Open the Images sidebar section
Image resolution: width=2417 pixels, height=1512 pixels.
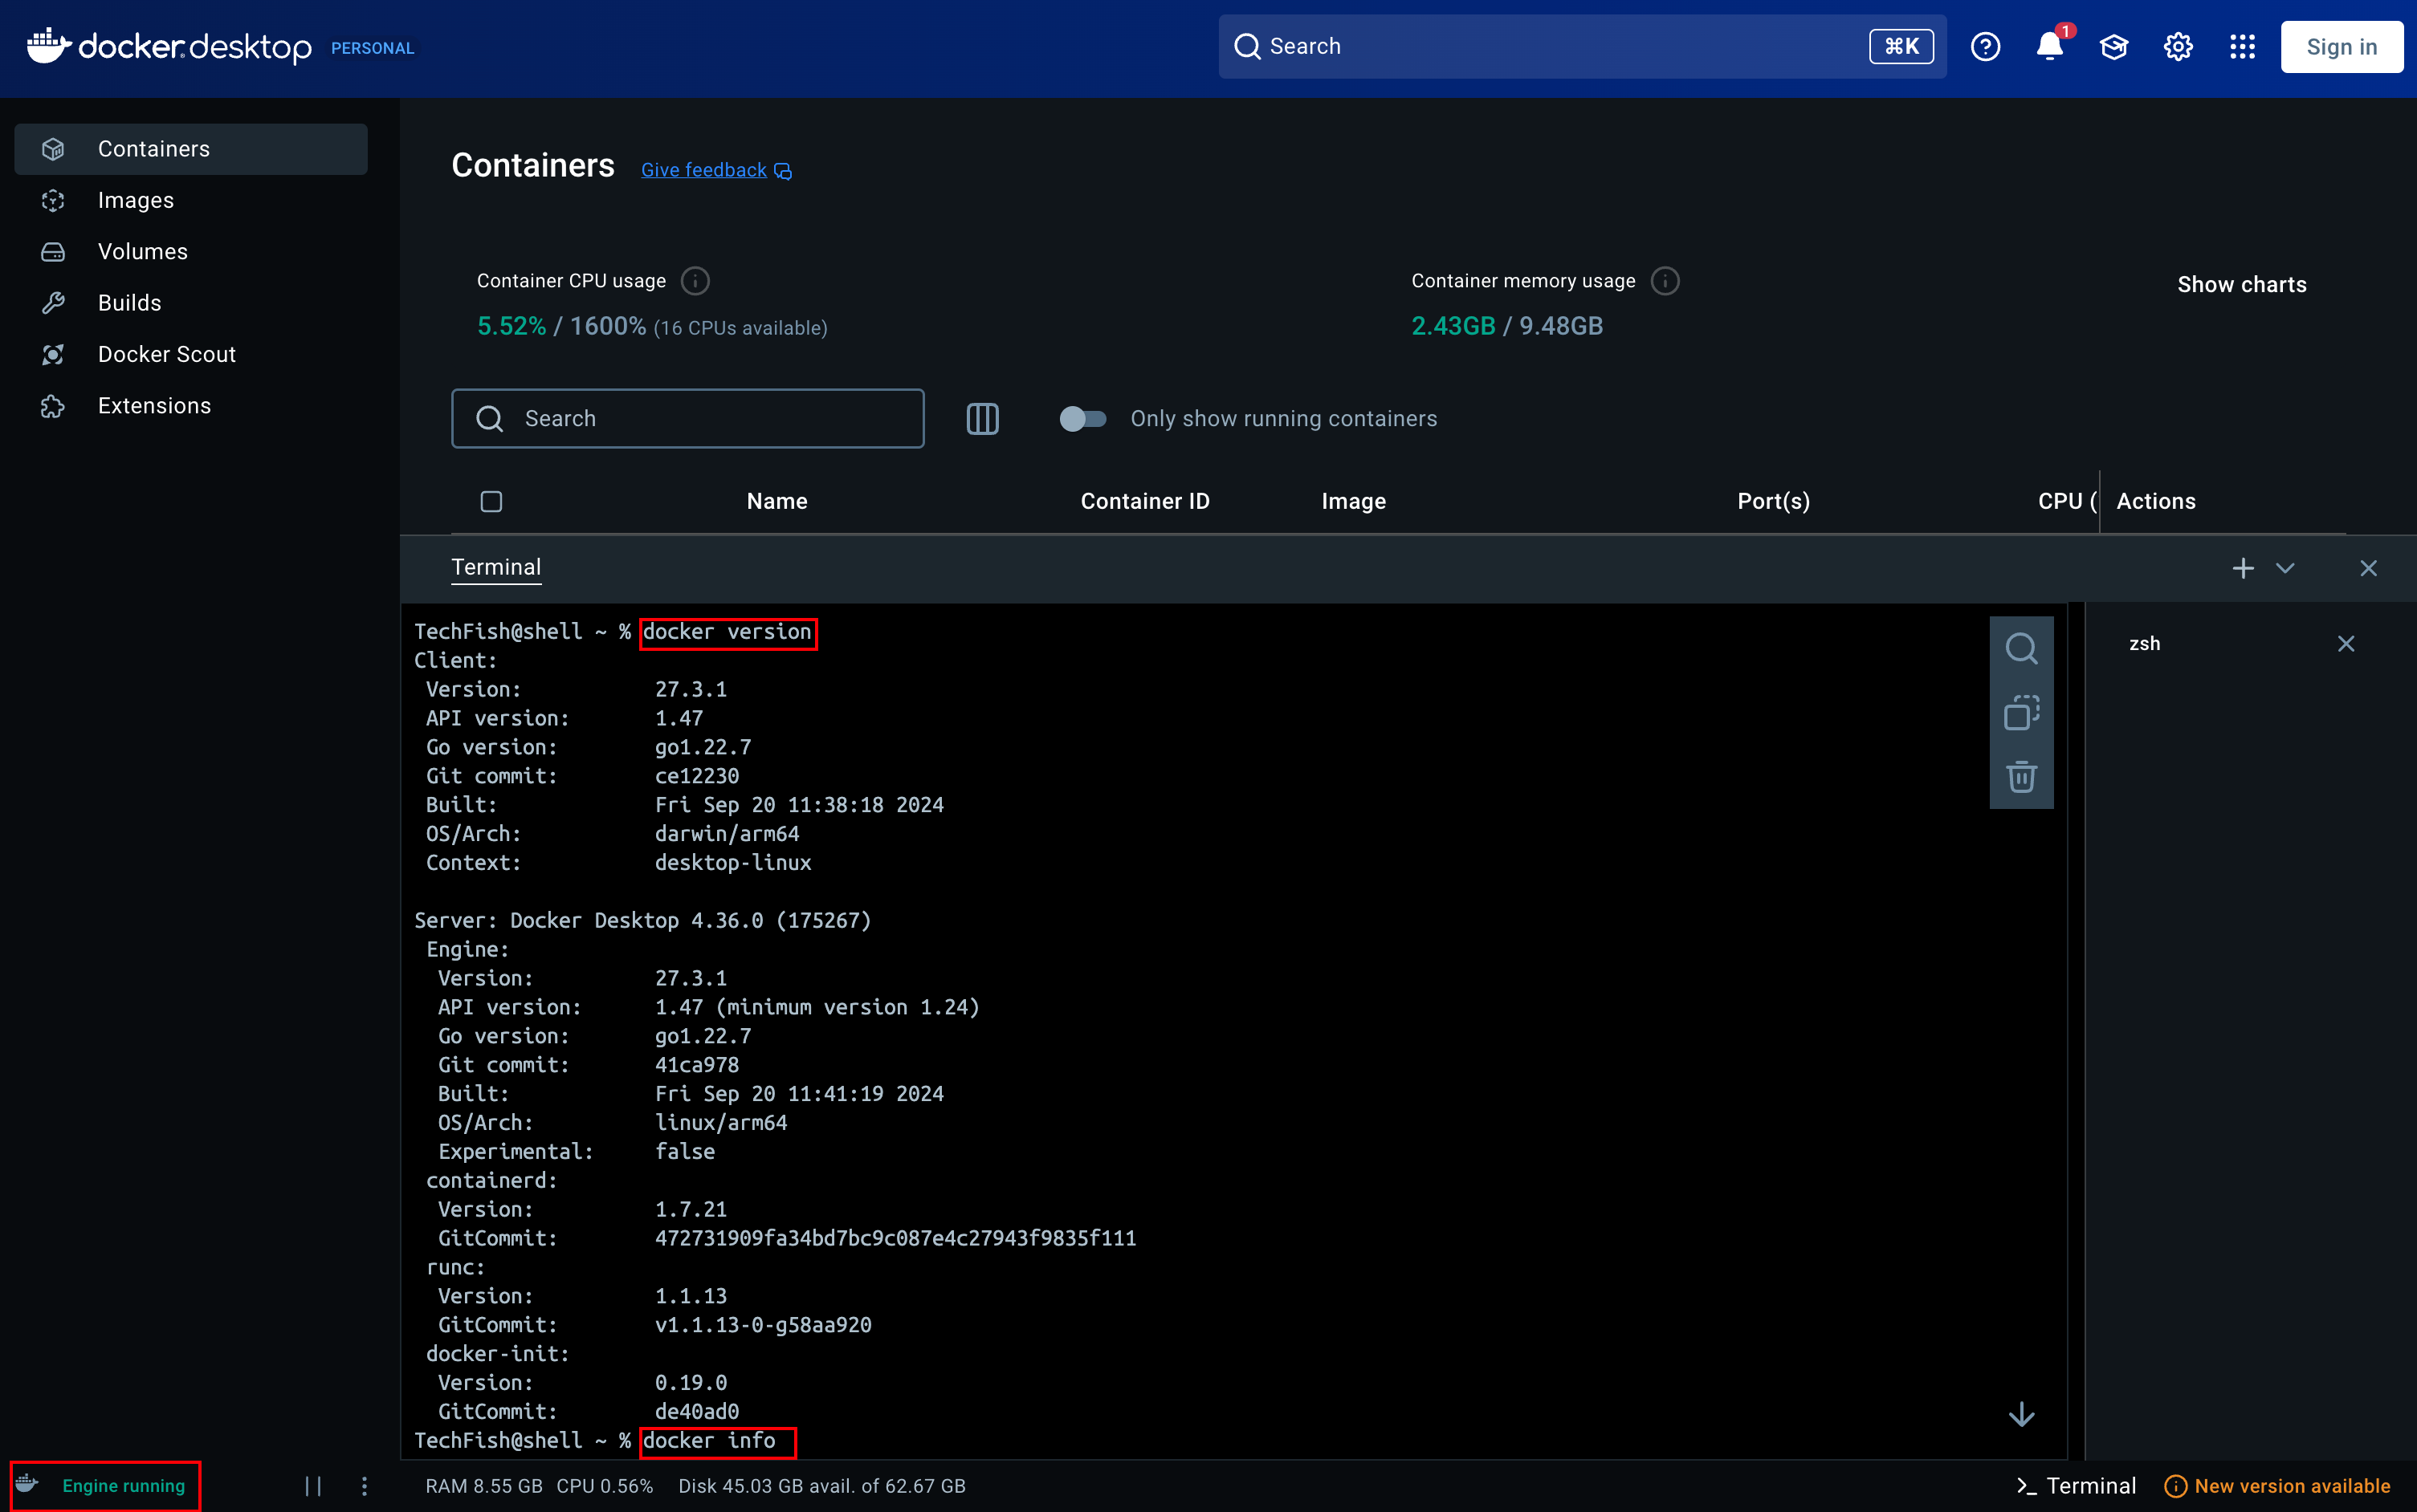click(190, 200)
